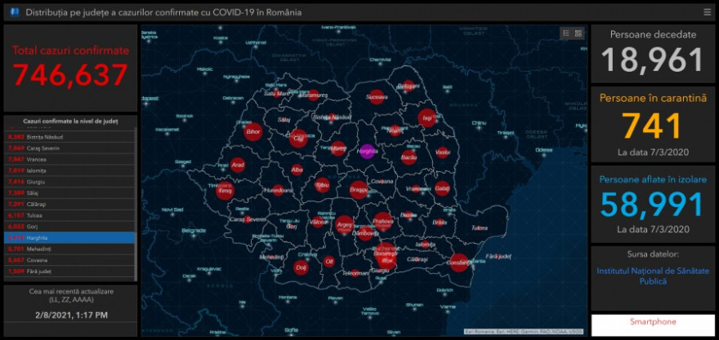Open the map legend list icon
This screenshot has width=719, height=340.
565,33
